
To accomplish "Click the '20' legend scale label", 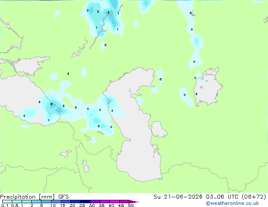I will 72,205.
